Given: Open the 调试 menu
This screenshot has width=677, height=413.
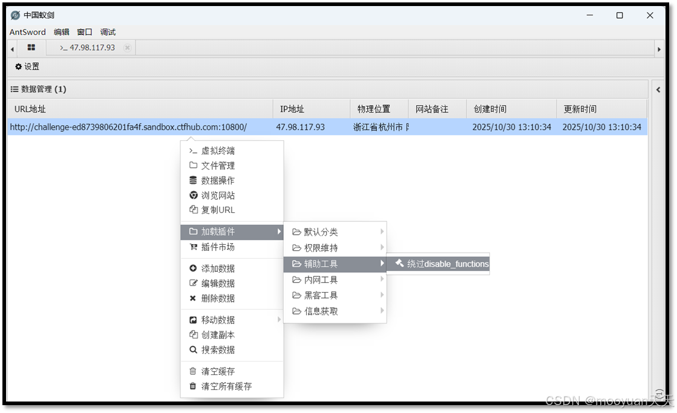Looking at the screenshot, I should (108, 32).
